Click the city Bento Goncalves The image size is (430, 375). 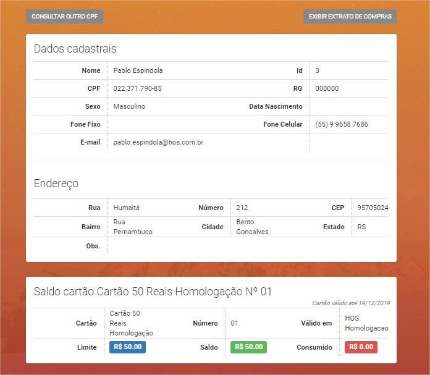tap(252, 227)
